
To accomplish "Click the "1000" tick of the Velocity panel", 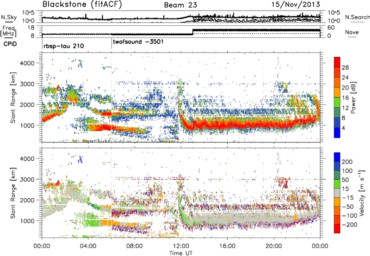I will click(27, 221).
